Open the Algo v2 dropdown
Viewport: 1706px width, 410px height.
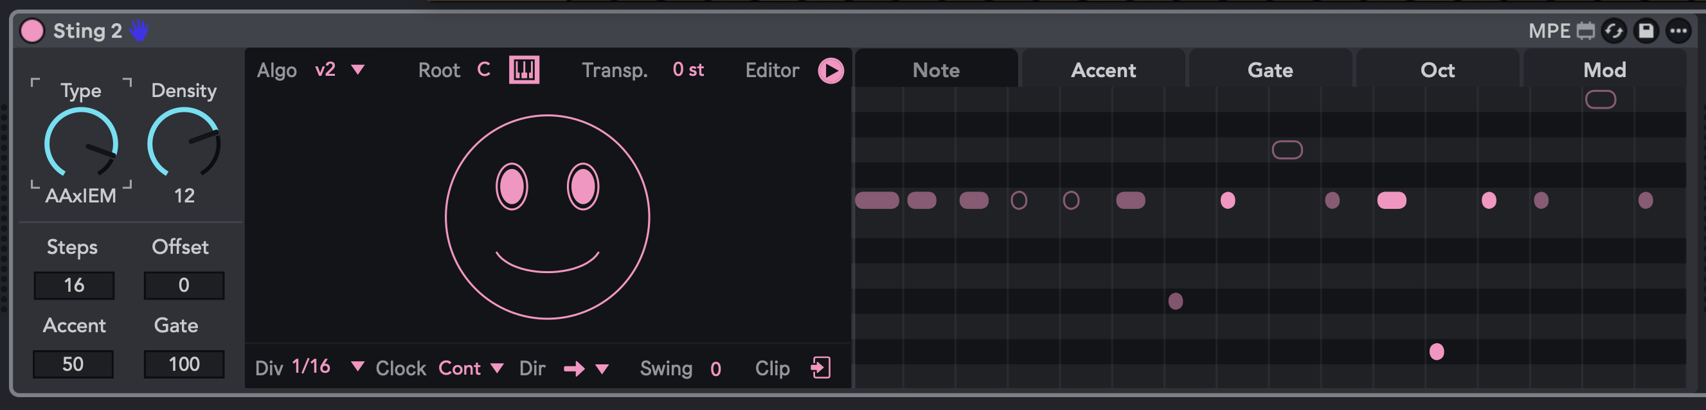coord(357,69)
